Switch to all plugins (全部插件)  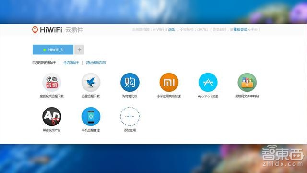(71, 62)
